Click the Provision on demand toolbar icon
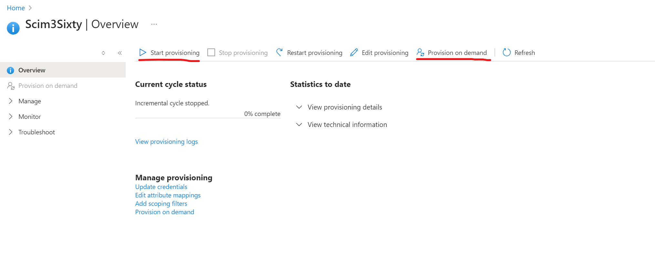This screenshot has width=655, height=263. click(x=420, y=52)
